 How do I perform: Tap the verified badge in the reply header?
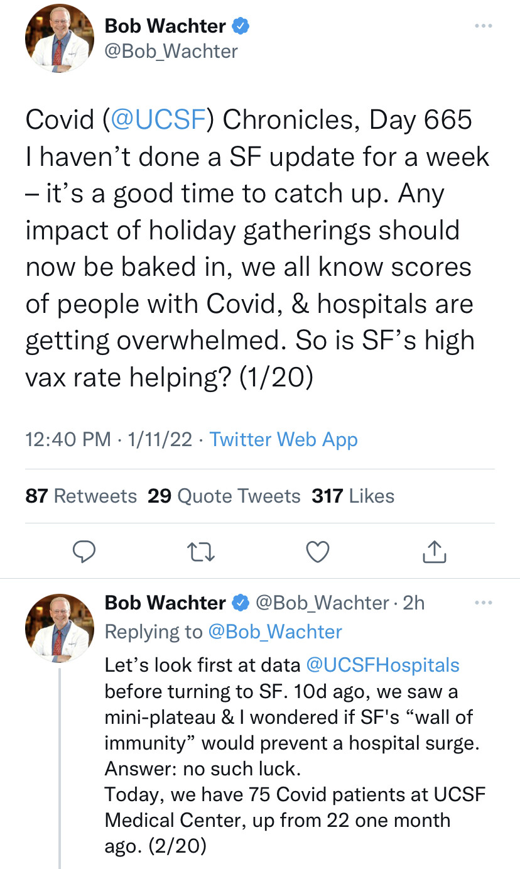pos(241,603)
